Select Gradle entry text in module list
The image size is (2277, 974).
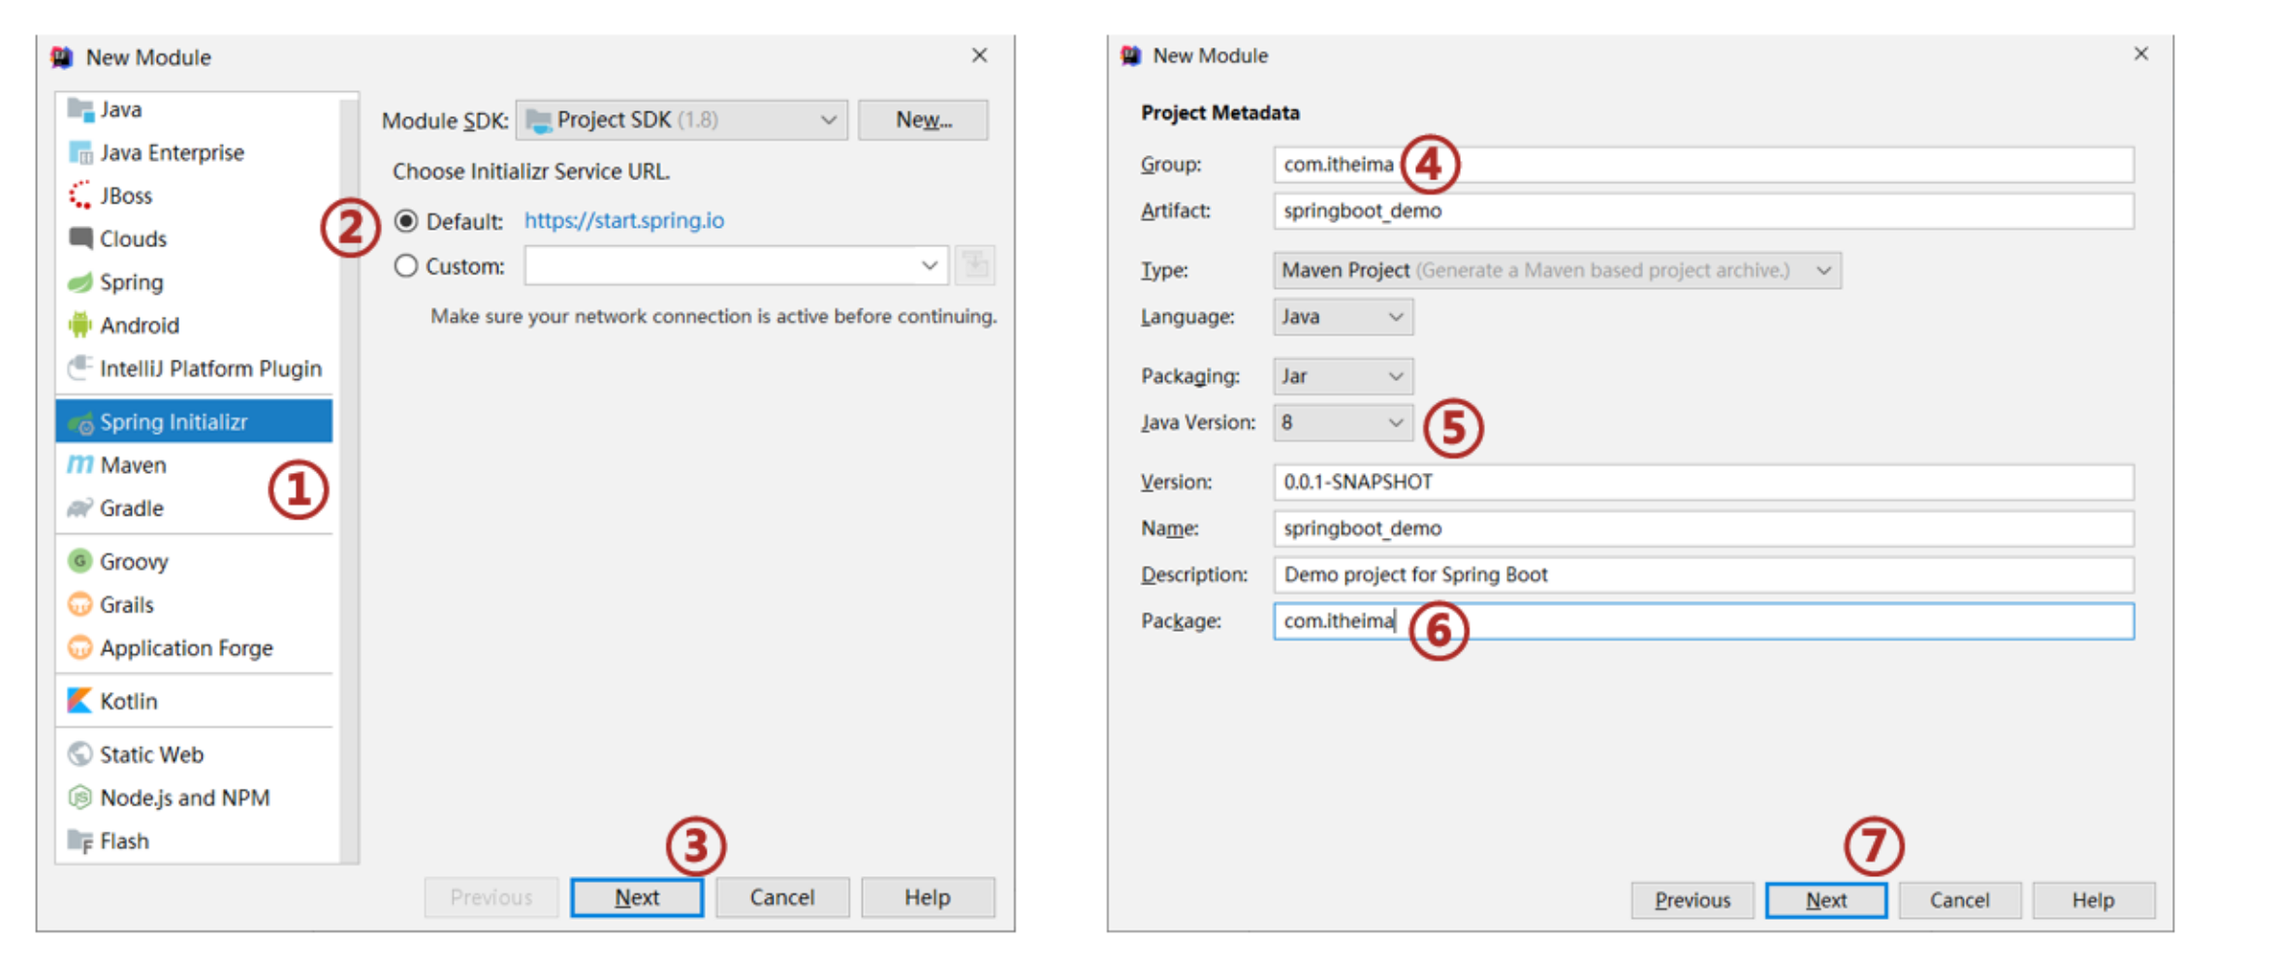(x=132, y=508)
